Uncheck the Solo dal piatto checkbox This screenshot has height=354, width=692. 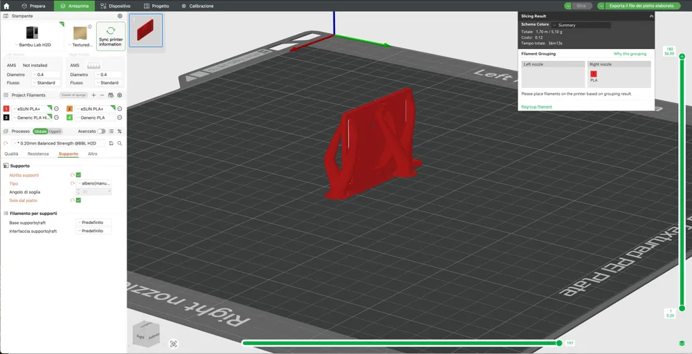point(79,200)
